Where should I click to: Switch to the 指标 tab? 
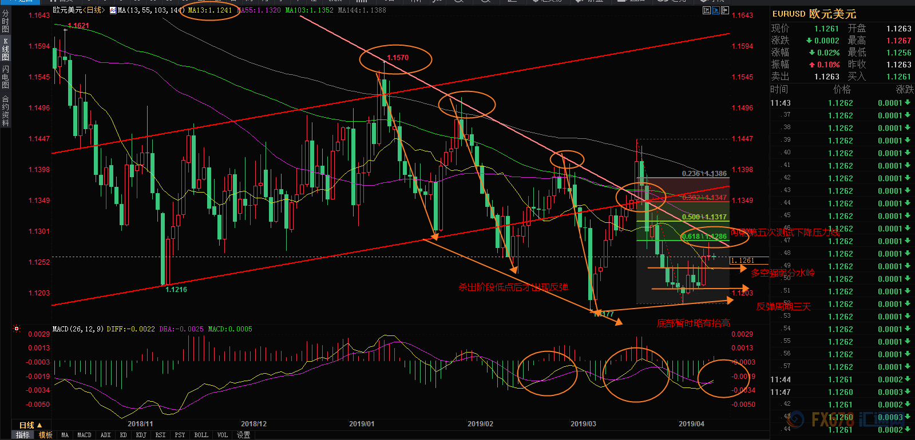pyautogui.click(x=23, y=435)
